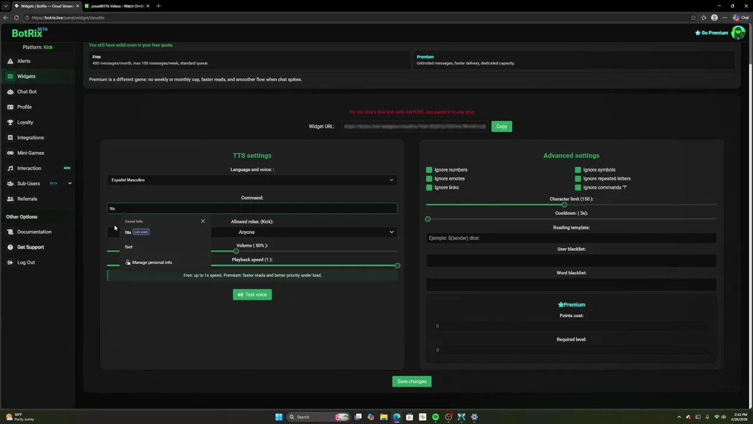Open the Get Support question icon
753x424 pixels.
pyautogui.click(x=10, y=247)
